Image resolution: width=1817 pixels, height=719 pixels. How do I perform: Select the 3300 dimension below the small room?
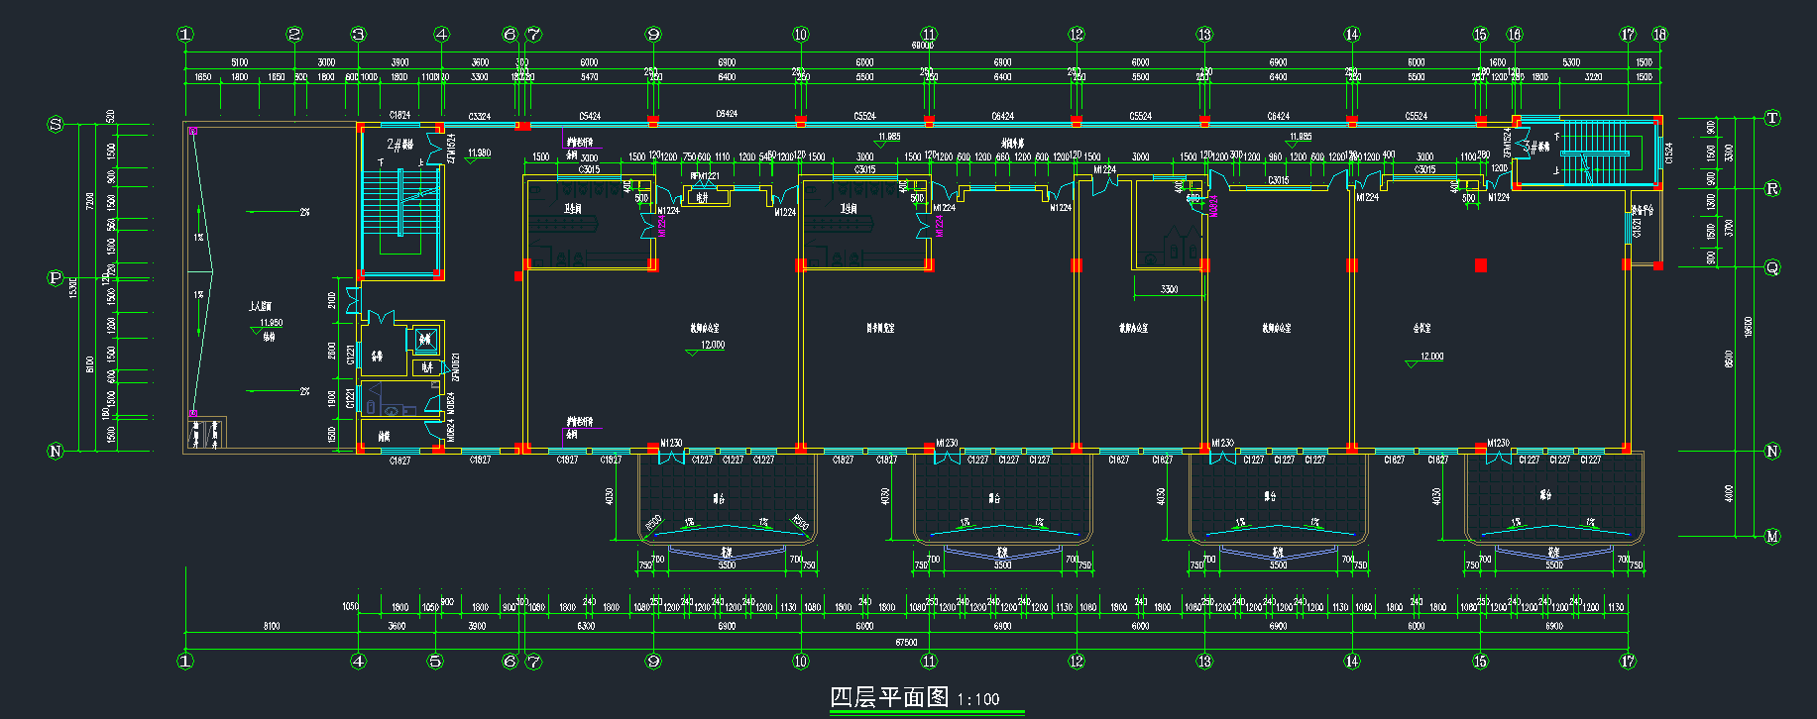point(1170,289)
